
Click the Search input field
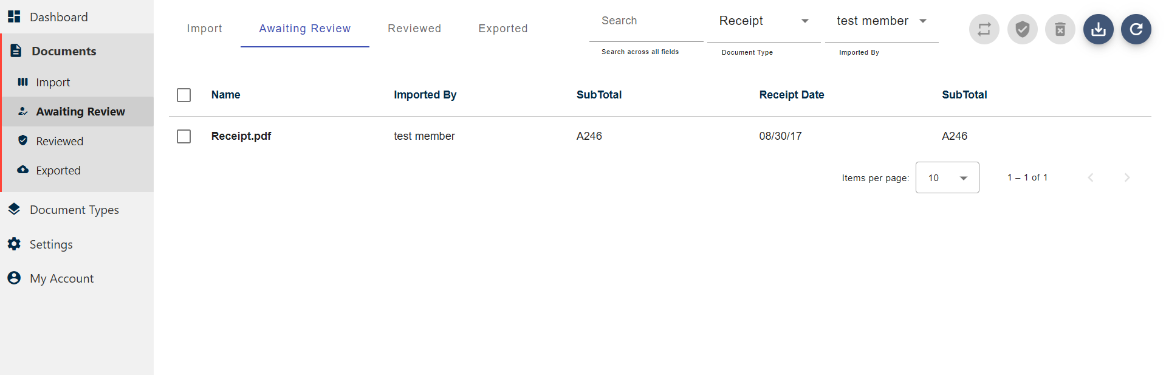pyautogui.click(x=645, y=21)
